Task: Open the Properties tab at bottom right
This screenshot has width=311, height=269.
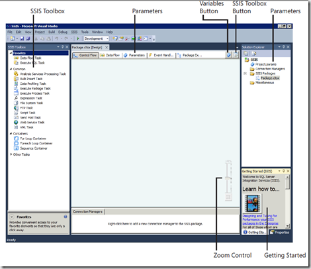Action: 280,233
